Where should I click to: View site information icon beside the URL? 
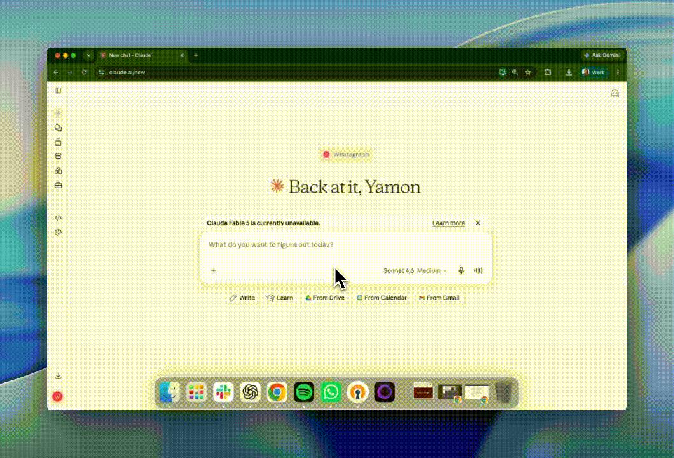click(102, 73)
